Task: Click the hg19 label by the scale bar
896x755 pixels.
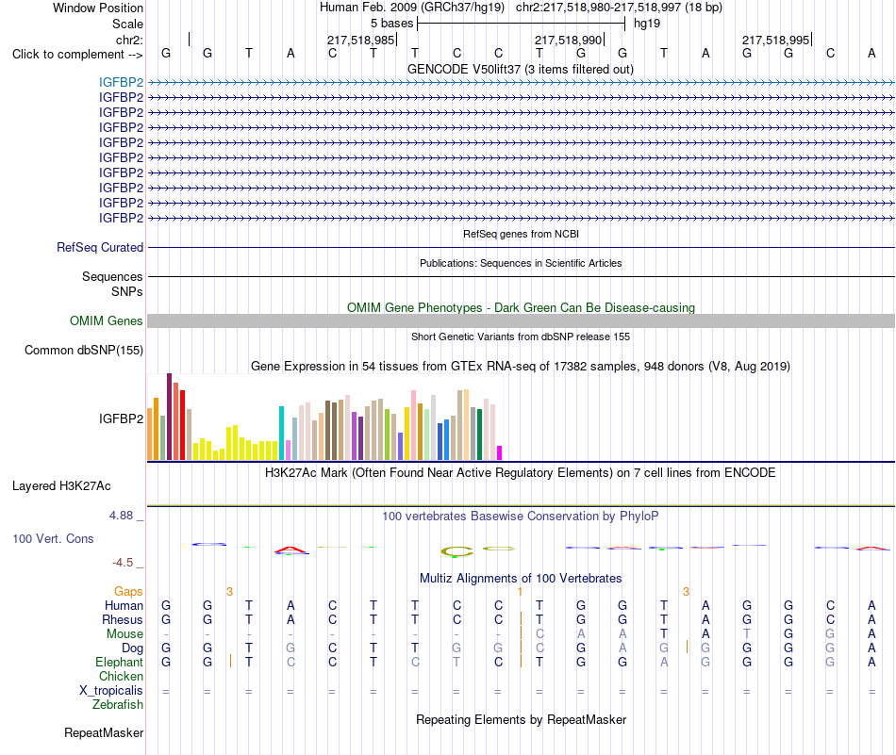Action: [647, 24]
